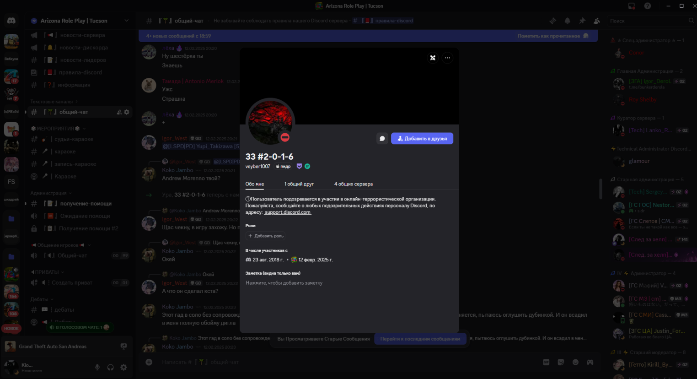Open emoji picker in message bar
697x379 pixels.
click(x=575, y=362)
